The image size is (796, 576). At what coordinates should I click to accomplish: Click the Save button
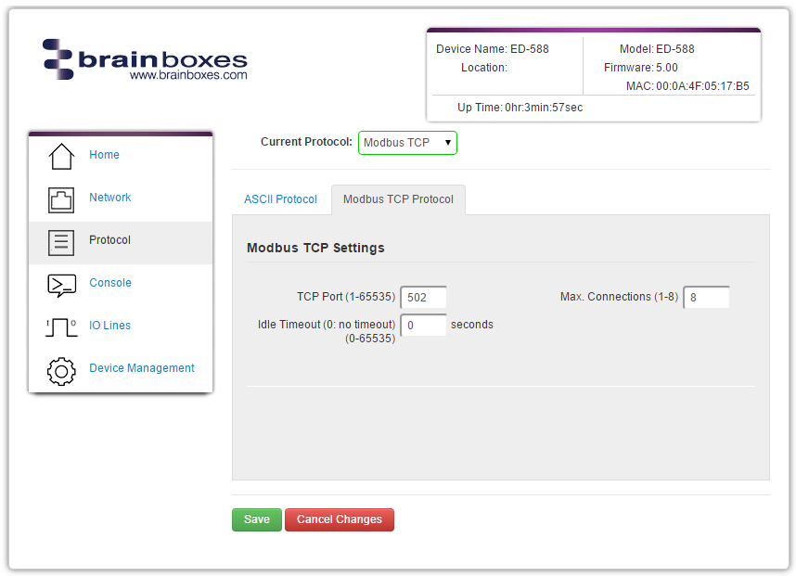(256, 519)
